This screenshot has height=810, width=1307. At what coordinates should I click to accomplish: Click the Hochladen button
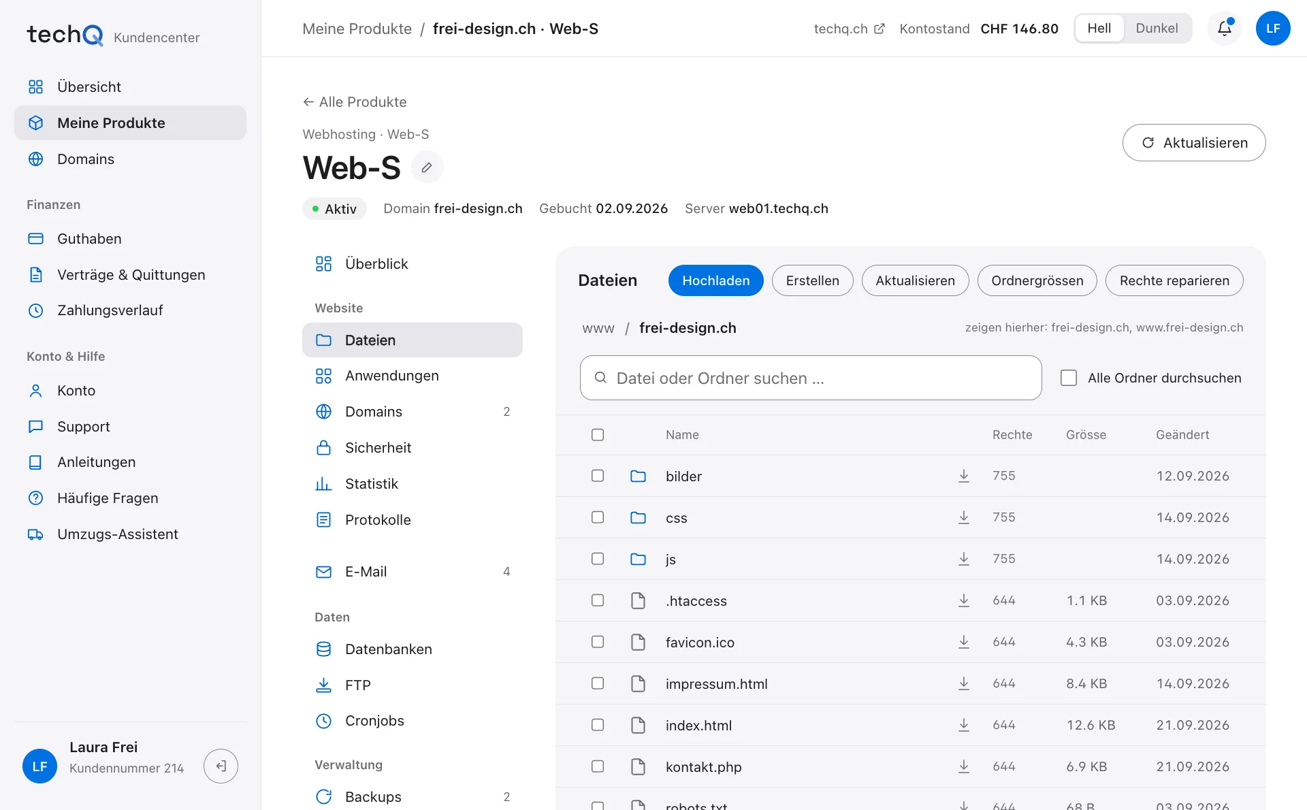click(715, 280)
